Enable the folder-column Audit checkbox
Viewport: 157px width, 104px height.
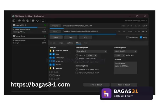pos(51,79)
